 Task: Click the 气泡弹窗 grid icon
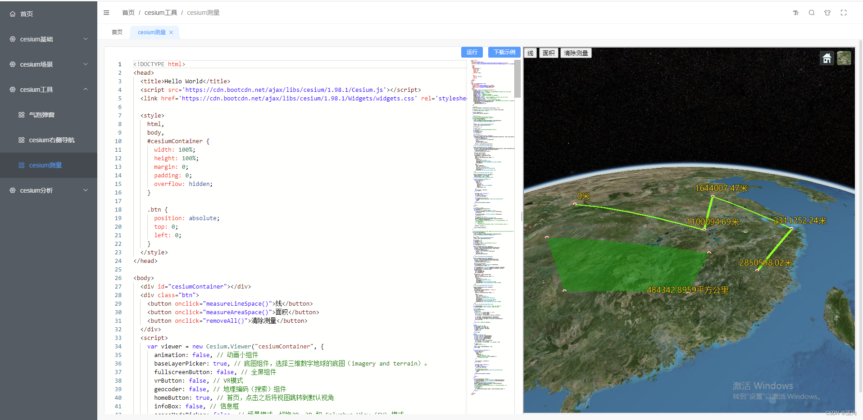(21, 115)
